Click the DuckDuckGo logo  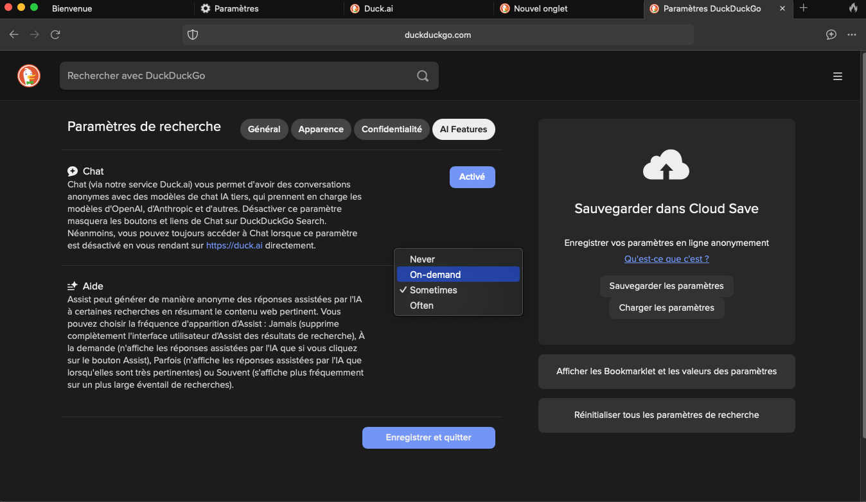(28, 76)
